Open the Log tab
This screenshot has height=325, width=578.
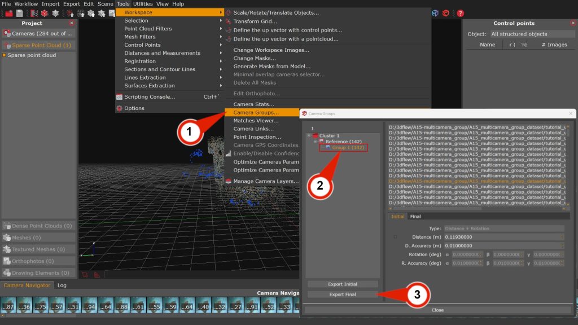(62, 286)
